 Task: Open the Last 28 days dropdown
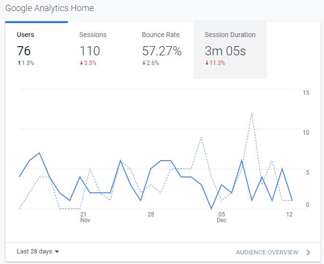tap(38, 251)
